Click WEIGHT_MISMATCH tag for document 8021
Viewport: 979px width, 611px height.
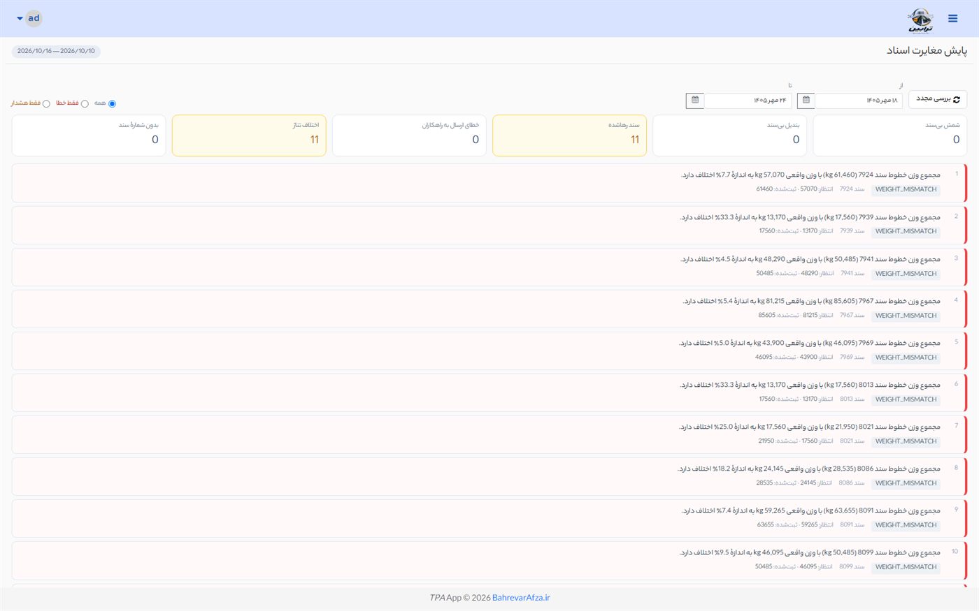pos(906,441)
